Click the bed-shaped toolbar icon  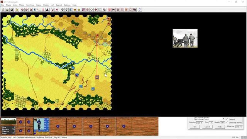(x=39, y=10)
